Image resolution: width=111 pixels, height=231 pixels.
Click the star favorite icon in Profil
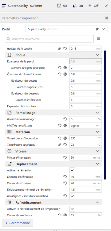click(x=97, y=29)
